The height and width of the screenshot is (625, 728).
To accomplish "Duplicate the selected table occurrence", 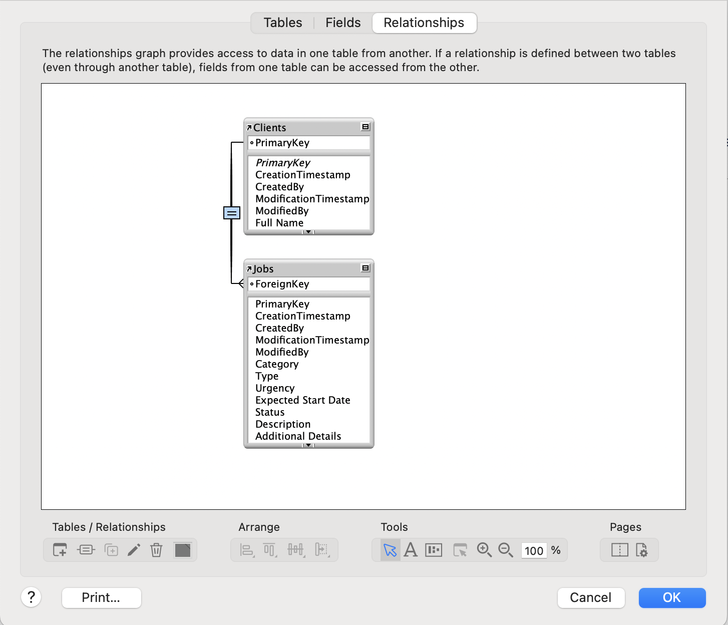I will click(x=112, y=549).
